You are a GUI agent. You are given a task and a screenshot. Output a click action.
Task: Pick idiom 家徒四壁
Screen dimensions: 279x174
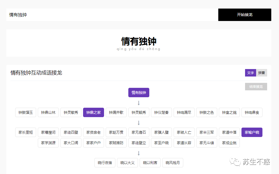[71, 132]
